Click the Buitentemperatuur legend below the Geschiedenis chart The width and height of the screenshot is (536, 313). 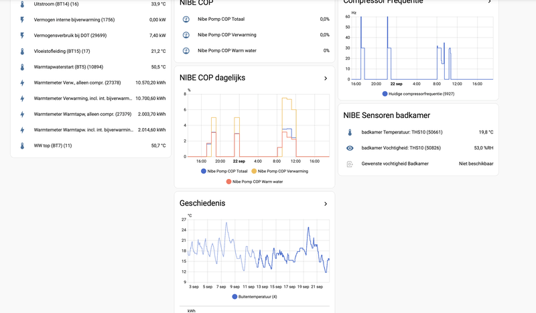[254, 296]
